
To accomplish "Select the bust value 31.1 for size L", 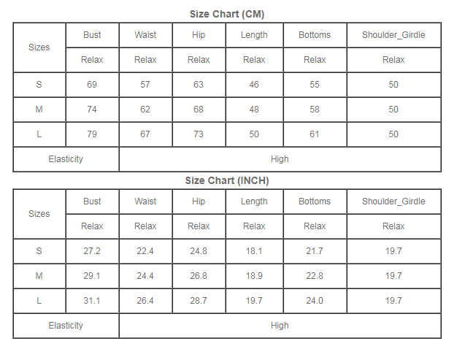I will tap(92, 301).
